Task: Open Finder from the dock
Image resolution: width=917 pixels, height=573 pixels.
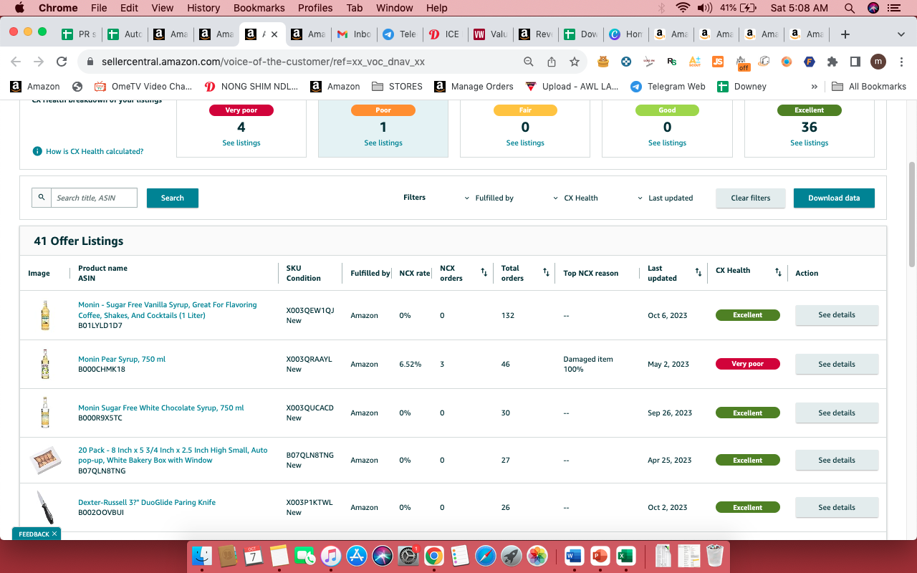Action: point(203,555)
